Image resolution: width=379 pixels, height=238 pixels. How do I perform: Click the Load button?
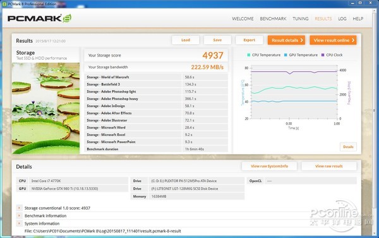click(x=185, y=40)
